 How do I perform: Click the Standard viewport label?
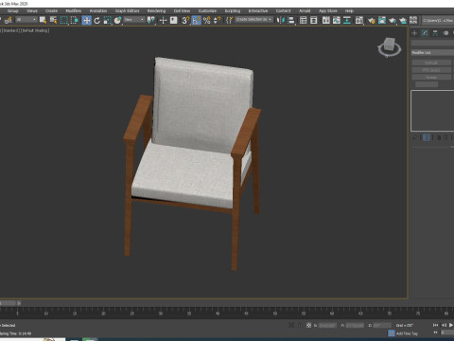click(11, 30)
